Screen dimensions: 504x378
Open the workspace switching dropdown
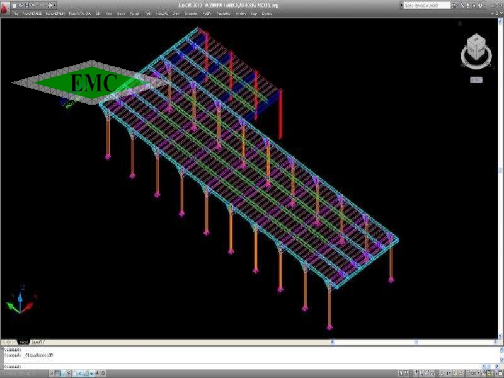pos(474,374)
